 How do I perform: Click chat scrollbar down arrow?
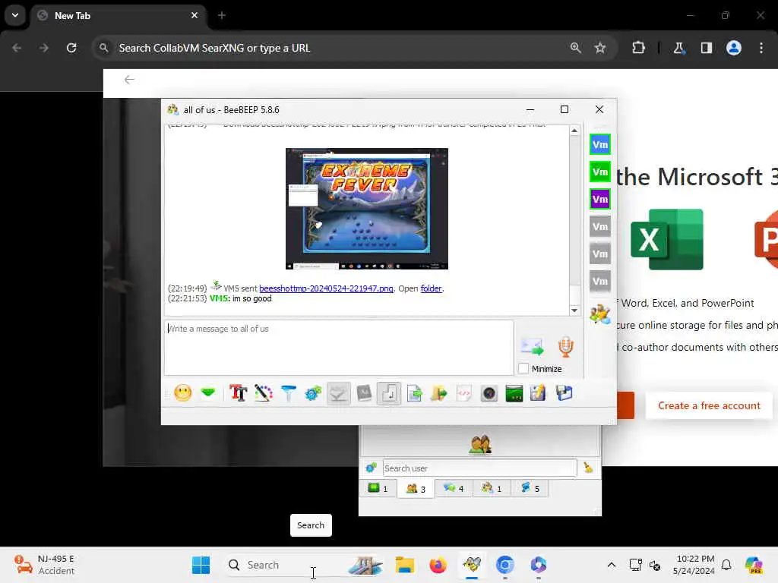point(574,310)
